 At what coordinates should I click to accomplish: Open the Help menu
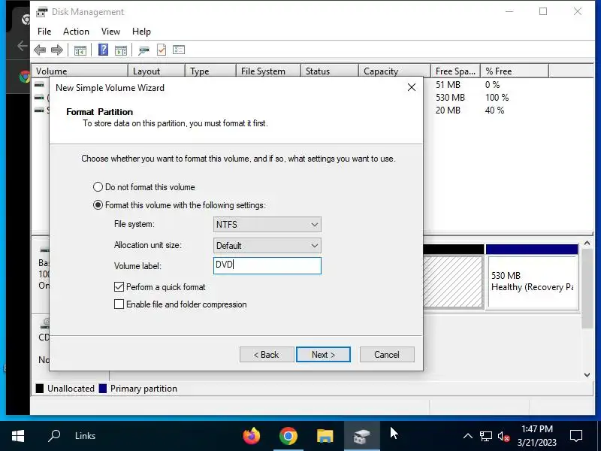pos(141,32)
